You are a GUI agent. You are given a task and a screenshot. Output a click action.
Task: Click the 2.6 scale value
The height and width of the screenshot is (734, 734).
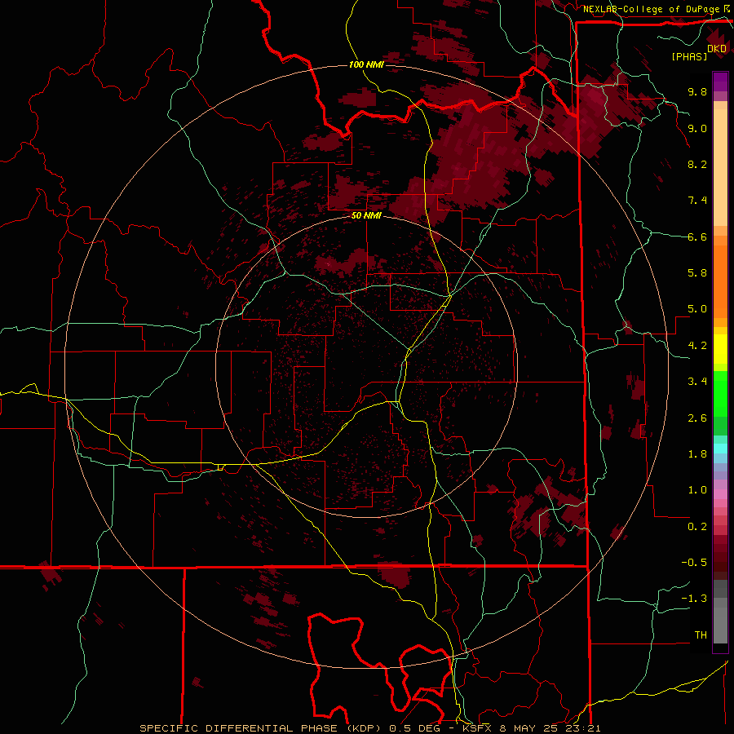pos(697,418)
